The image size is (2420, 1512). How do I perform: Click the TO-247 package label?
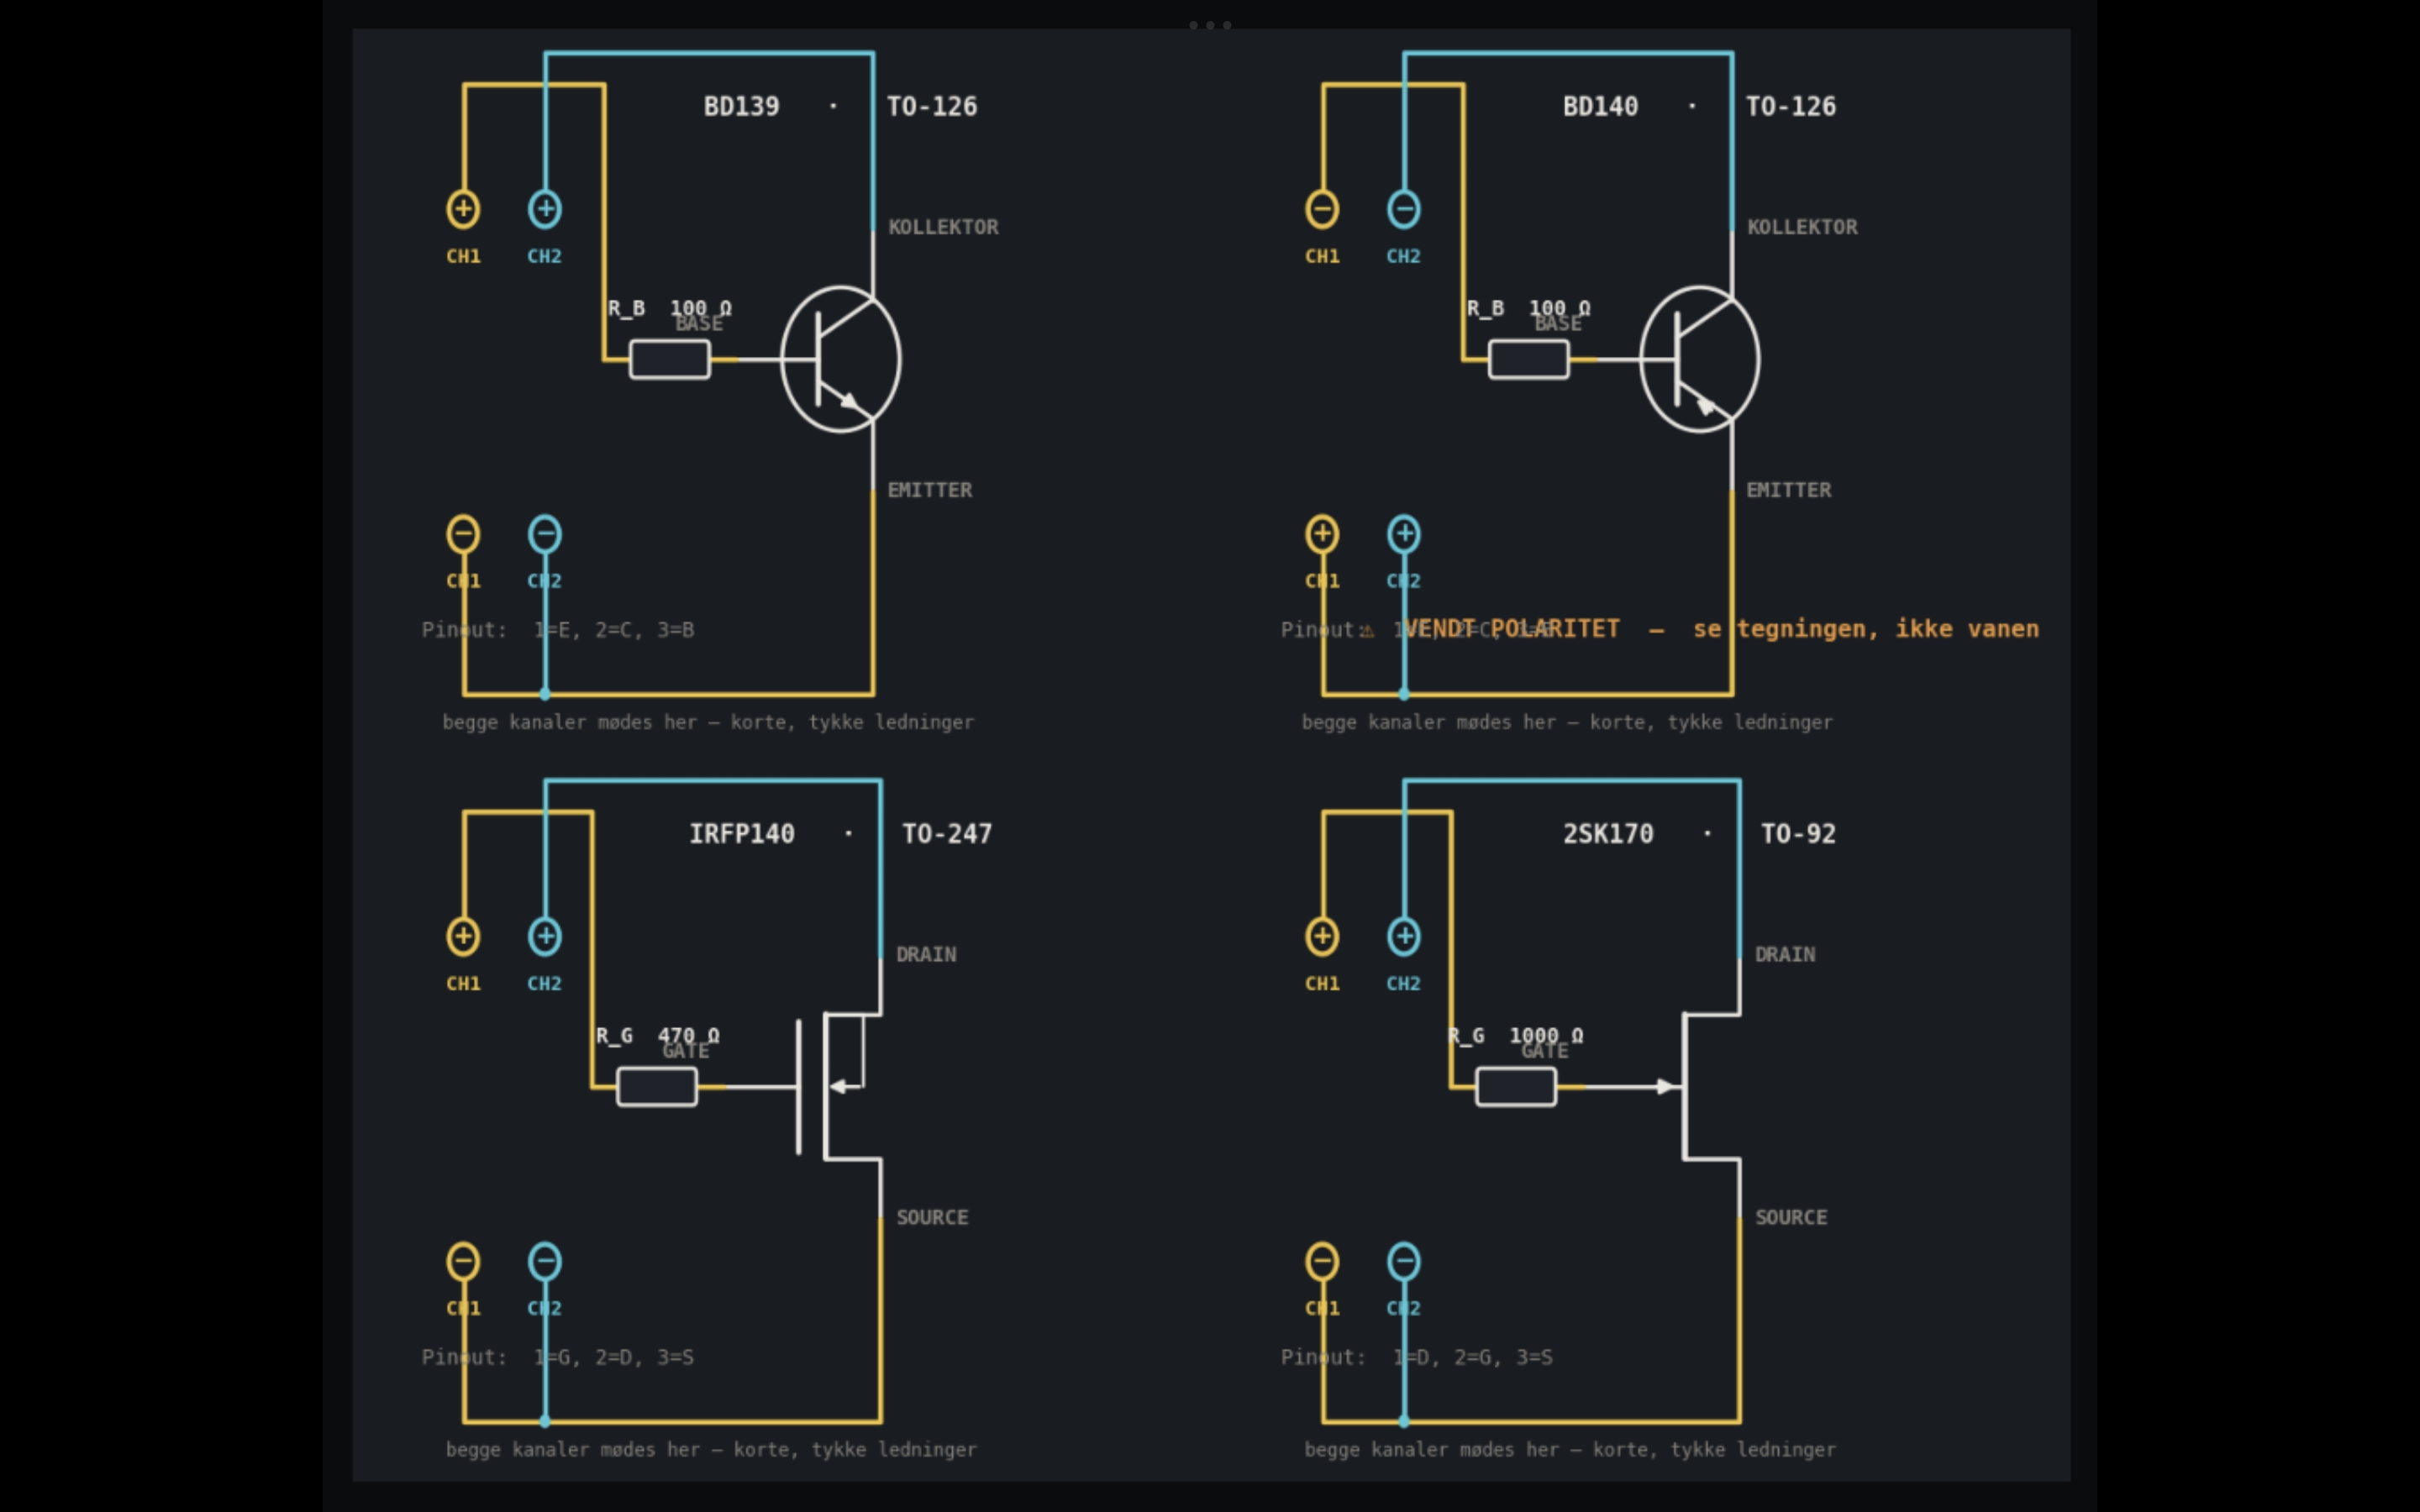[947, 833]
